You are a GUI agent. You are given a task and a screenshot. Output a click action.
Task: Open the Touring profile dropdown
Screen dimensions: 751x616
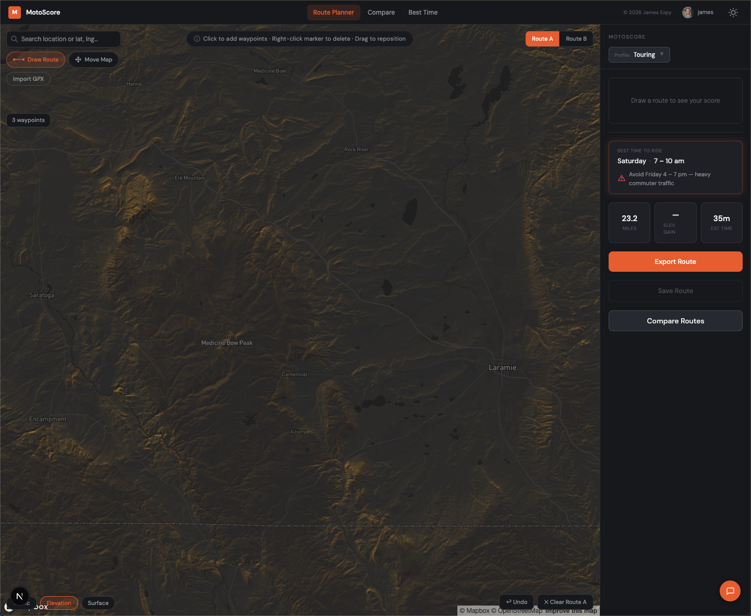pos(639,54)
